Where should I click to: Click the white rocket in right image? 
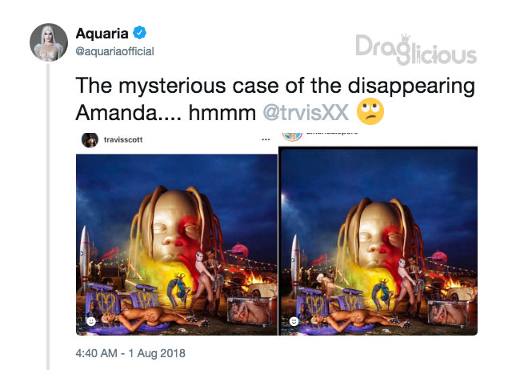pyautogui.click(x=295, y=263)
